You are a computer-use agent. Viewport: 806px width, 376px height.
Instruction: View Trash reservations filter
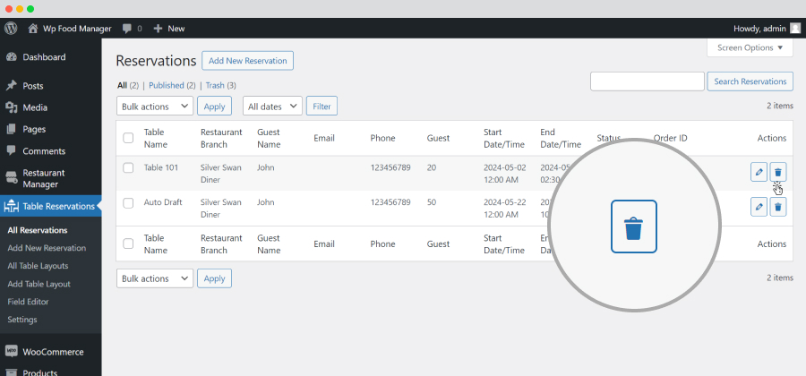coord(215,85)
